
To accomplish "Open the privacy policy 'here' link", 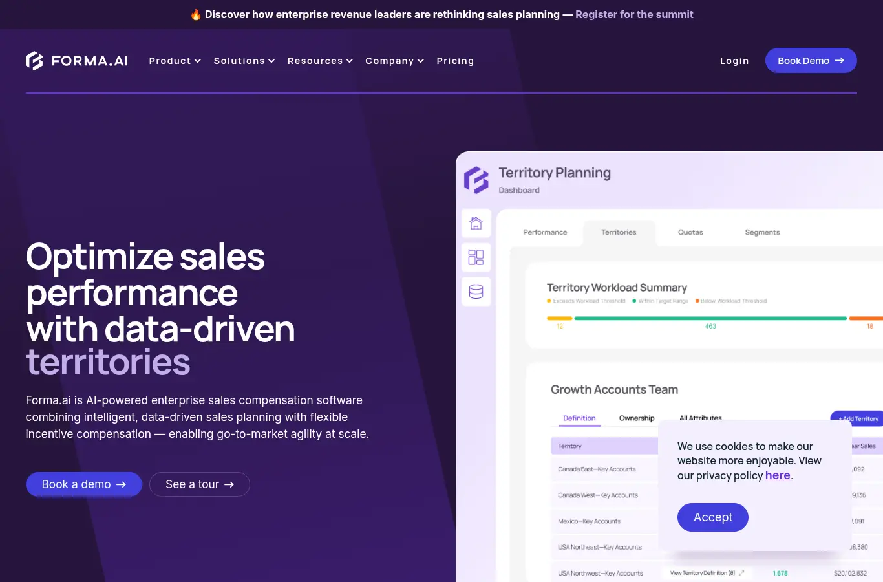I will click(778, 475).
